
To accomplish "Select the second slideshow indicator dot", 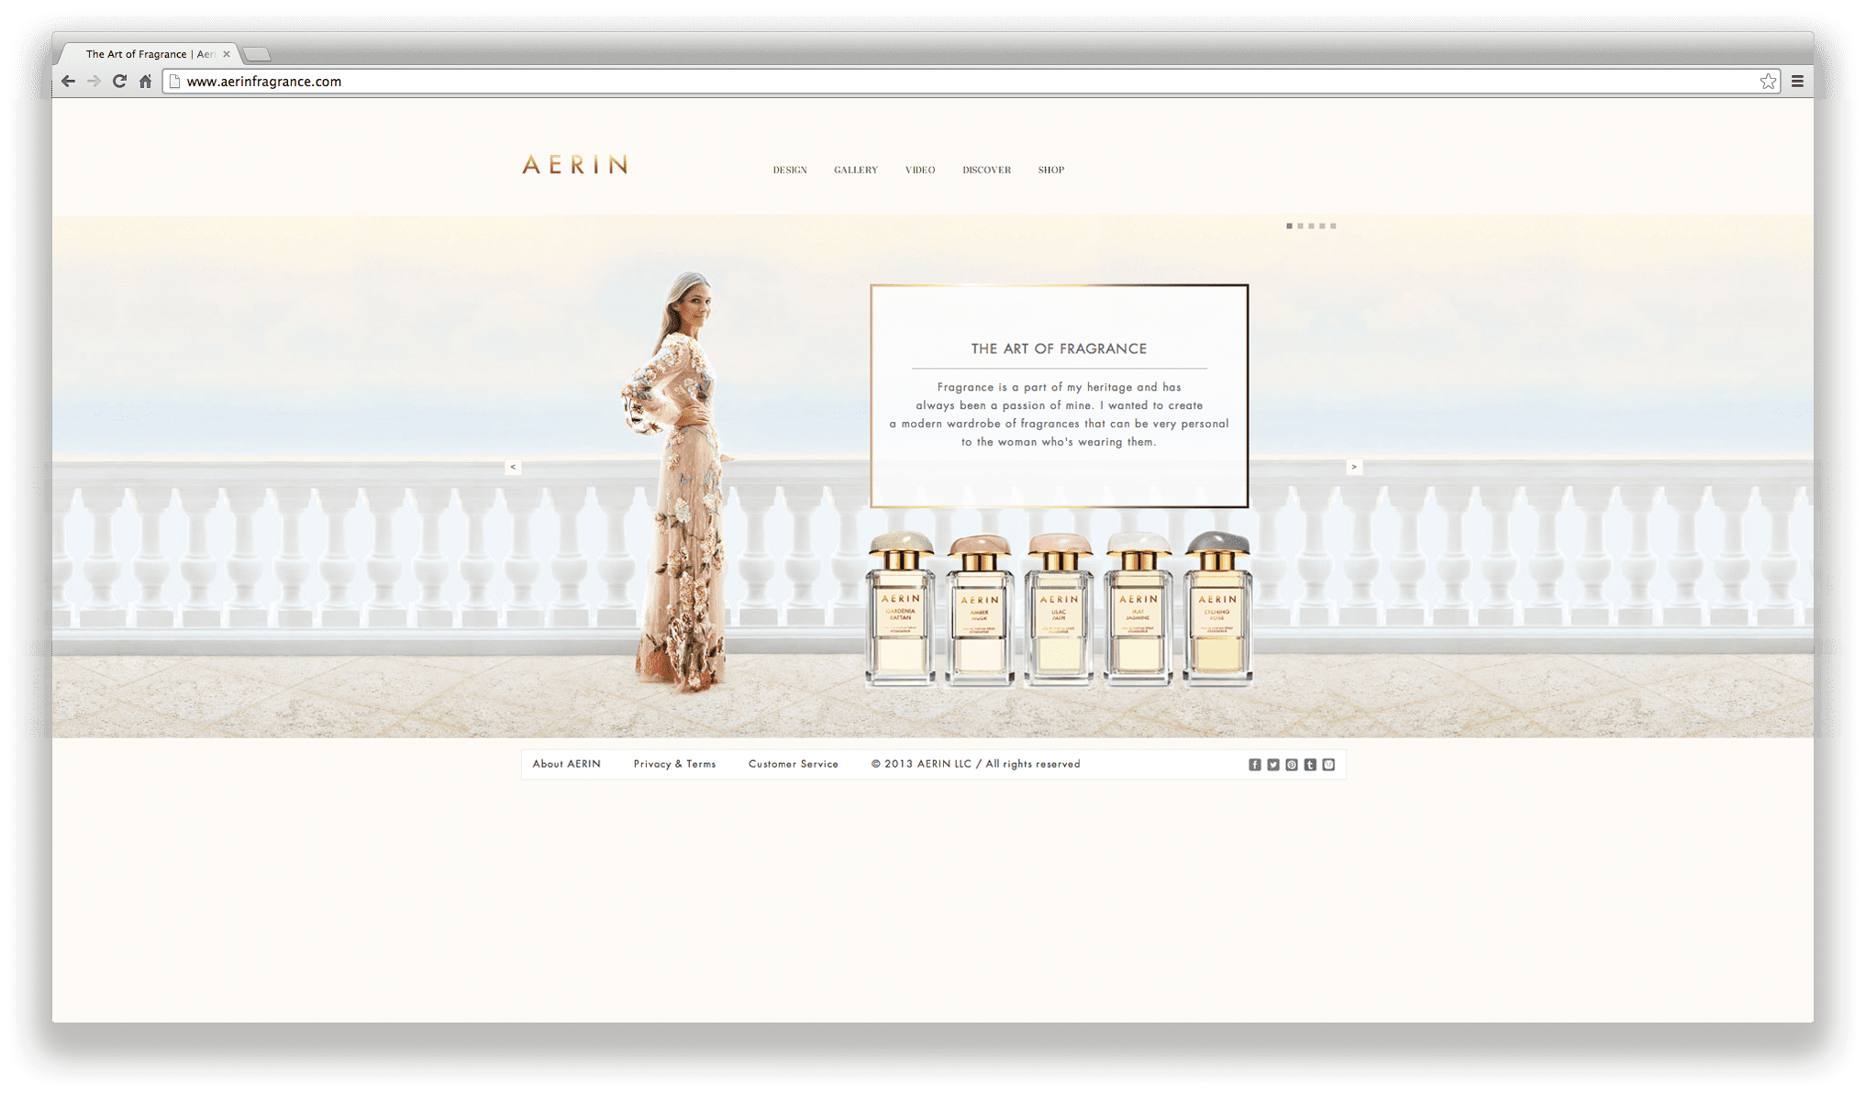I will point(1300,226).
